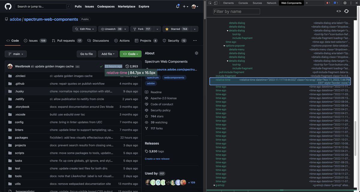Collapse the options-popover tree node
The image size is (360, 192).
click(x=224, y=46)
